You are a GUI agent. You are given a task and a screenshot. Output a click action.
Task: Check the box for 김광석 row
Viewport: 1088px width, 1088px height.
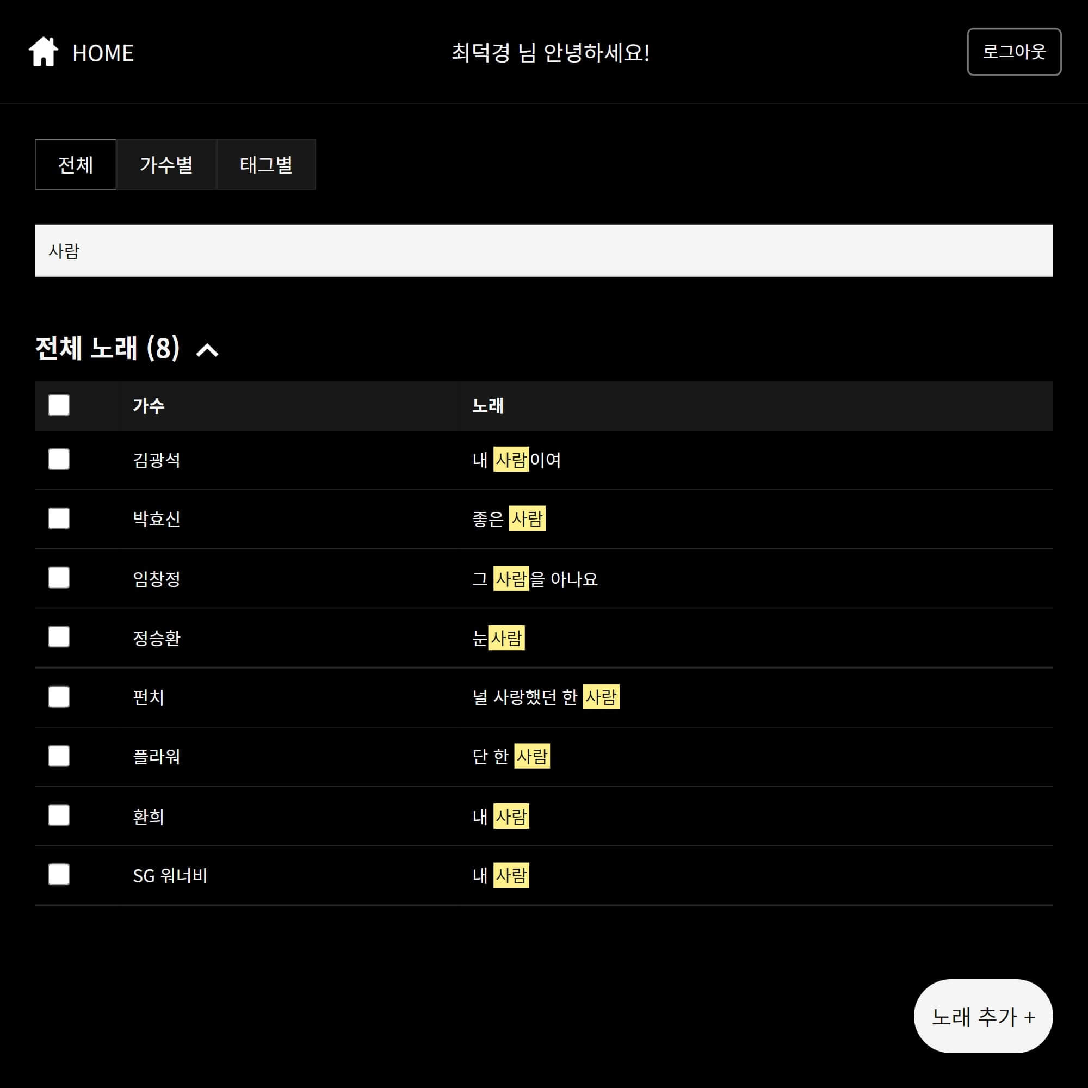click(59, 460)
